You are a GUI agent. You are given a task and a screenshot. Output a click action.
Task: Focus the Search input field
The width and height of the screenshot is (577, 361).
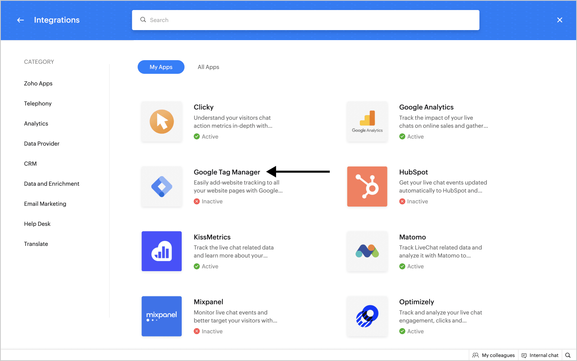[306, 20]
